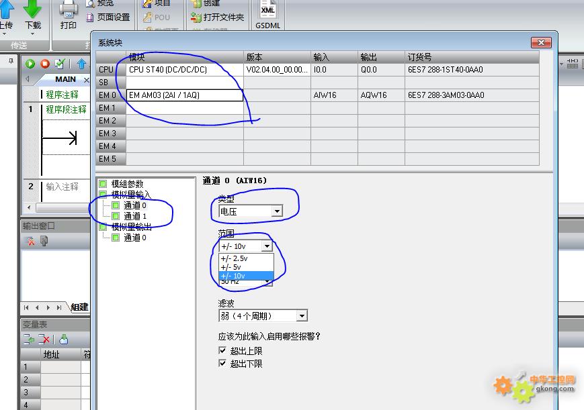Click the EM AM03 (2AI / 1AQ) module cell

(x=185, y=95)
